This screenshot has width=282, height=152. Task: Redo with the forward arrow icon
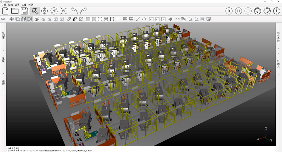click(84, 11)
